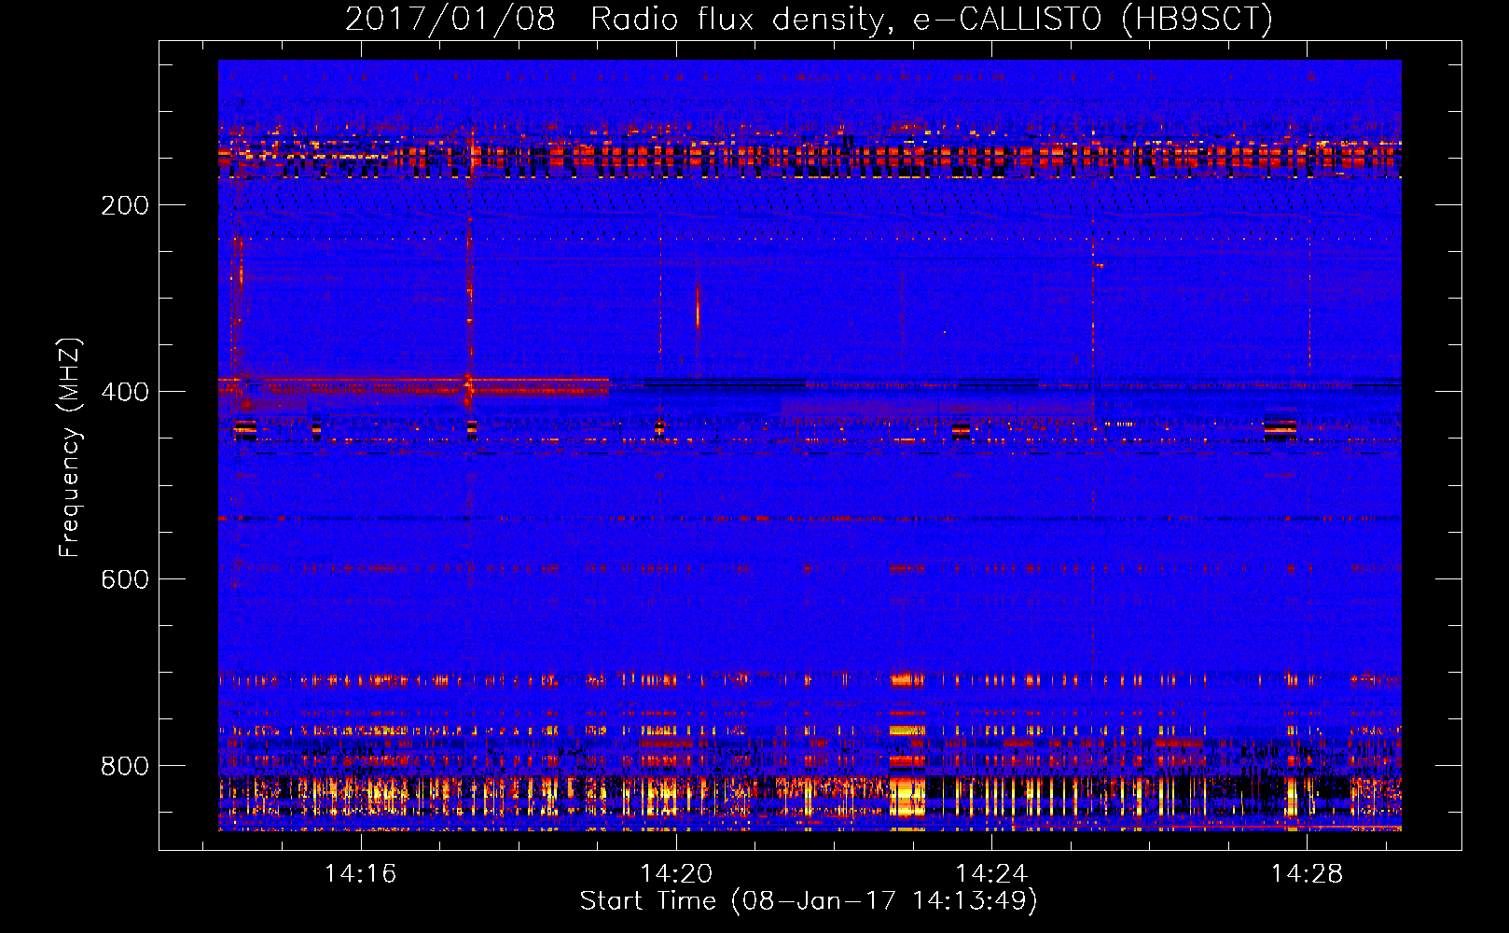Click the 'Frequency (MHZ)' axis label
1509x933 pixels.
(70, 448)
